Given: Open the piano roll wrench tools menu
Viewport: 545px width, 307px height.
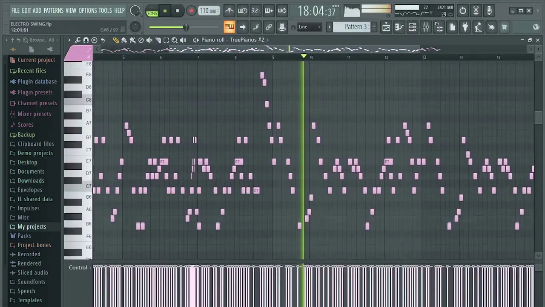Looking at the screenshot, I should point(77,40).
